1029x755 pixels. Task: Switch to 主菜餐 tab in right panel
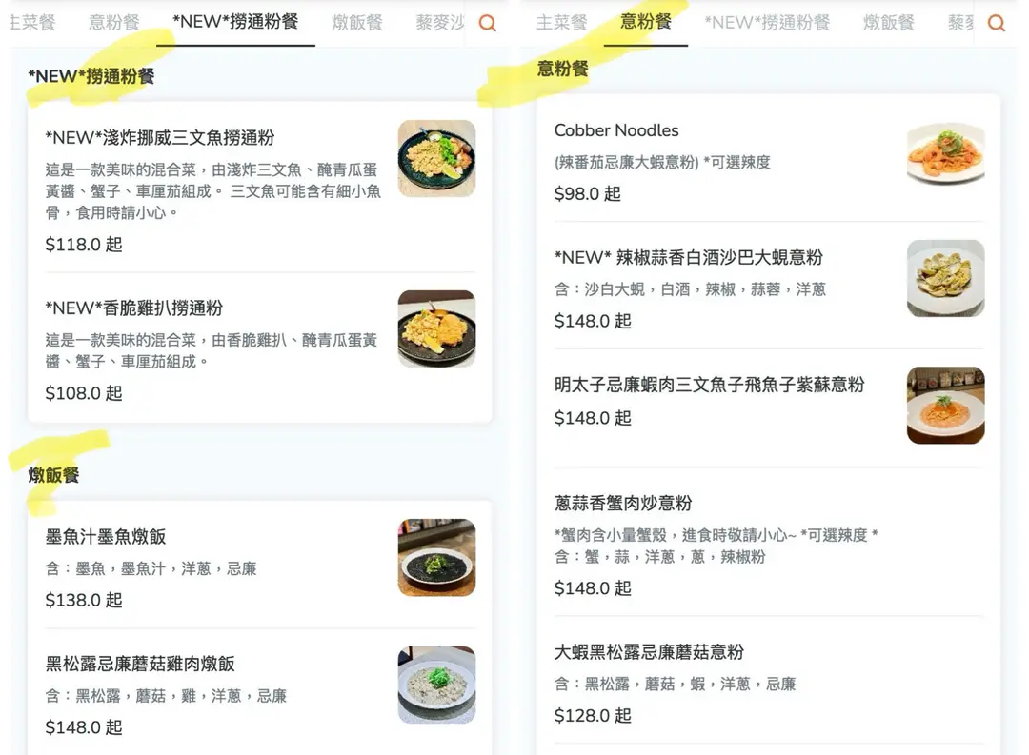561,22
